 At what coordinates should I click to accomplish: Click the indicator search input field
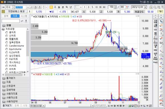[11, 21]
